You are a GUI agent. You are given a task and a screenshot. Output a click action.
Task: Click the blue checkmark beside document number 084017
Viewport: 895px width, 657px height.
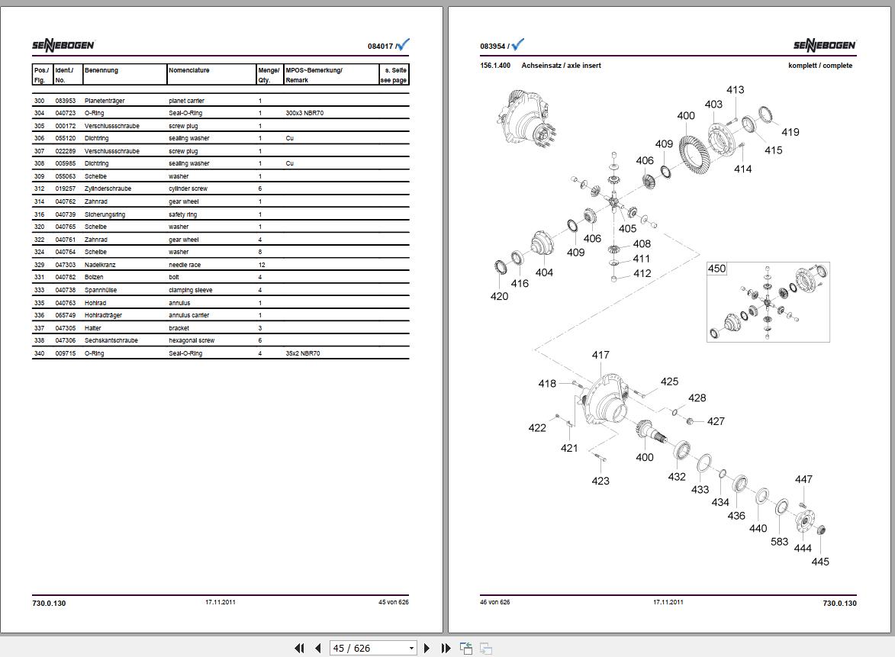pyautogui.click(x=402, y=44)
